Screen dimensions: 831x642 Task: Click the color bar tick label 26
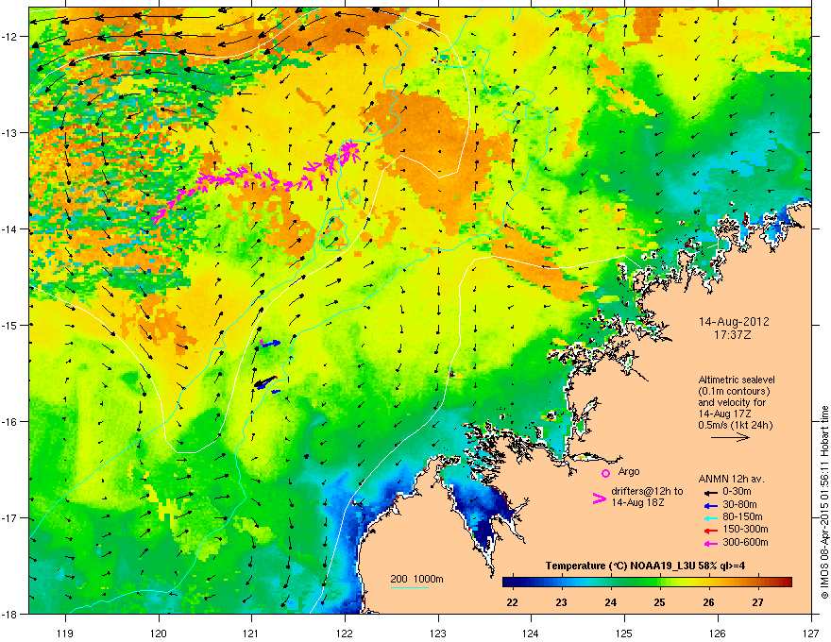708,602
